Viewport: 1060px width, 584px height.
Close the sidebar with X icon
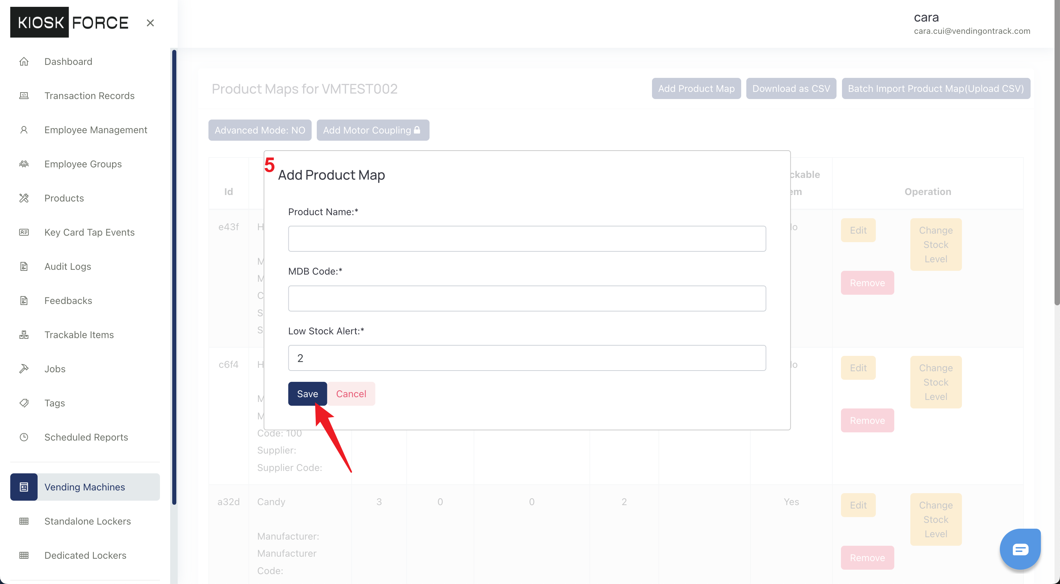(150, 23)
